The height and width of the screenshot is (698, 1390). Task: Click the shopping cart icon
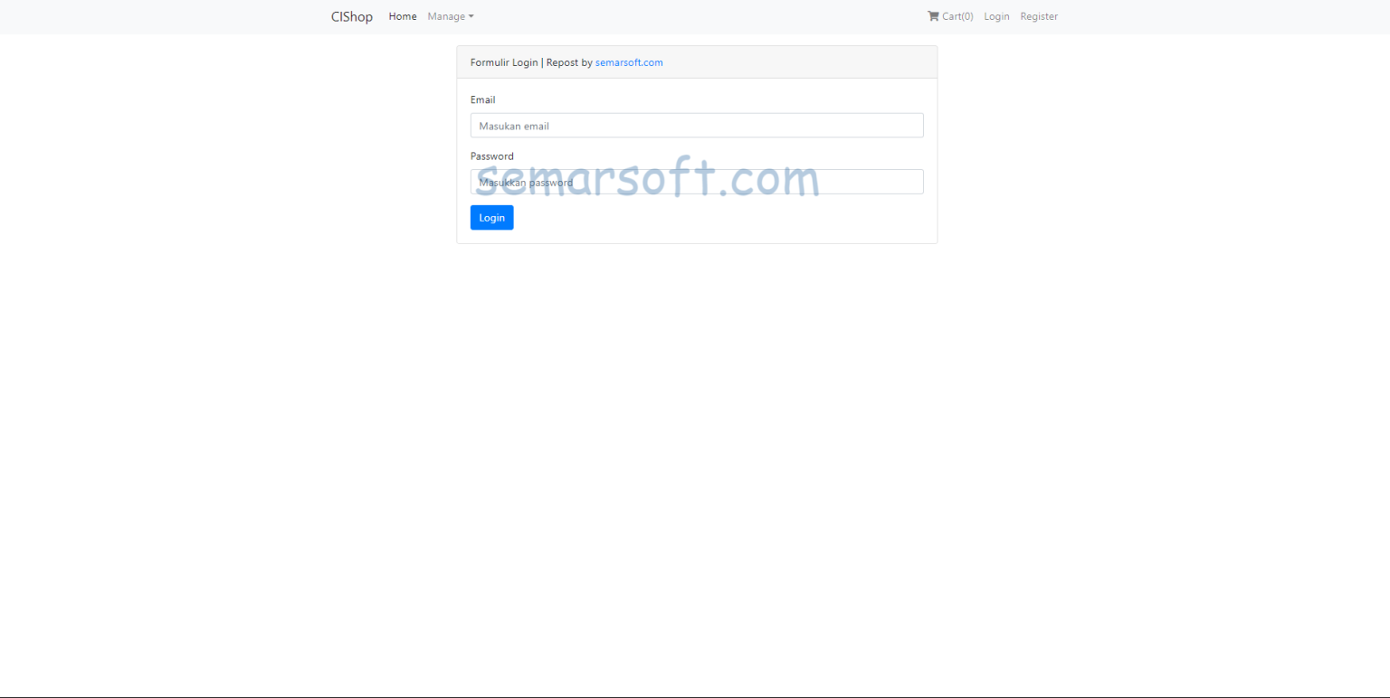pos(932,15)
